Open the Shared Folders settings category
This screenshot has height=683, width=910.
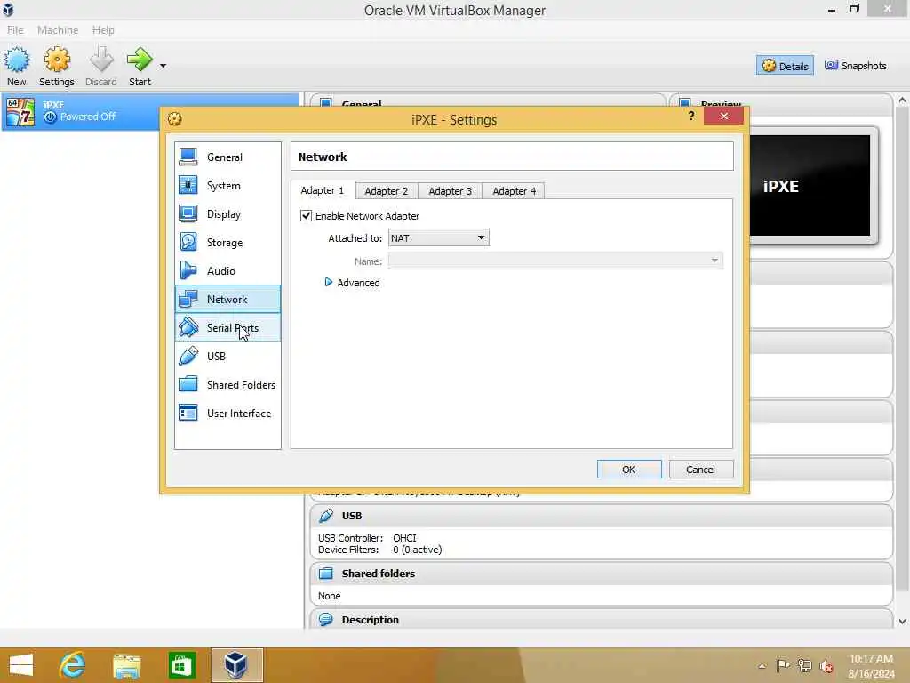click(227, 384)
